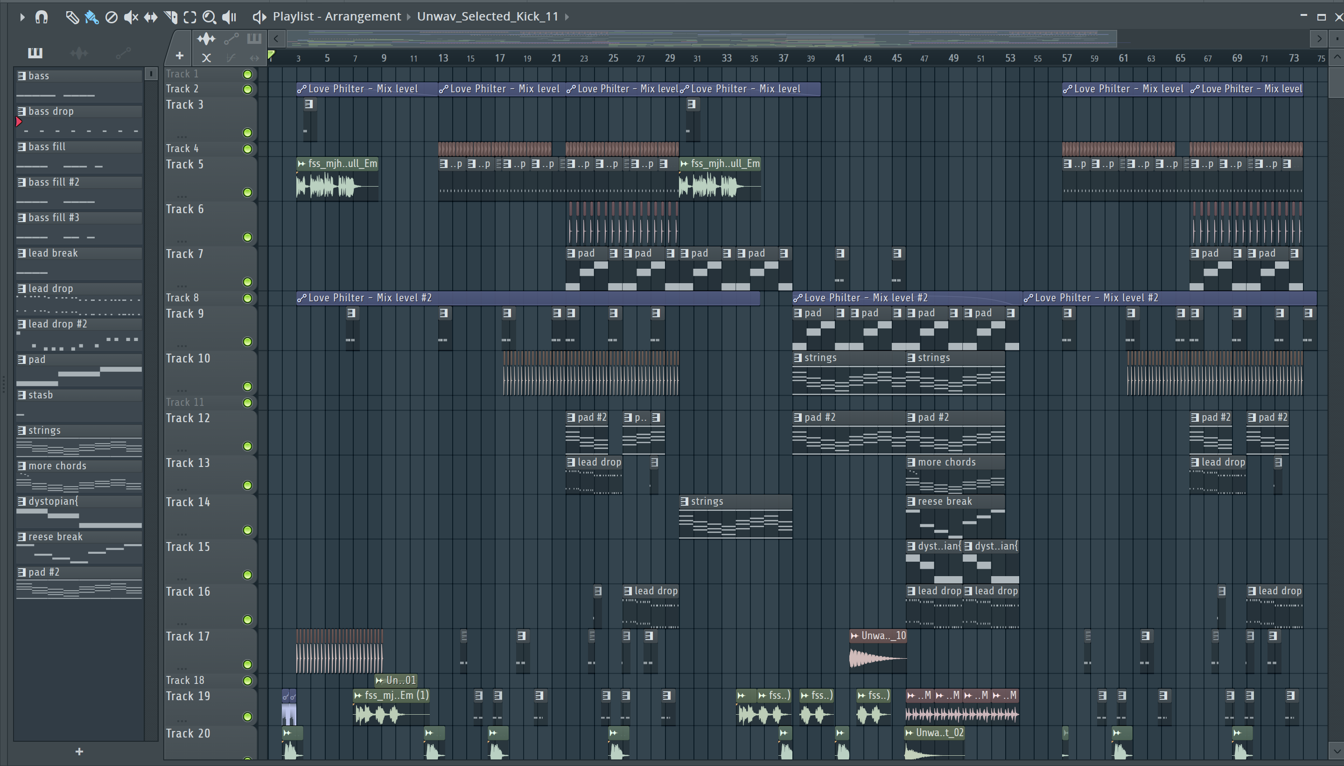
Task: Open Playlist - Arrangement dropdown arrow
Action: [x=408, y=17]
